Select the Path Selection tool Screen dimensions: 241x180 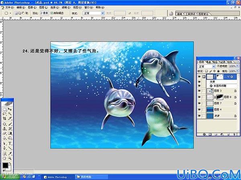[4, 144]
